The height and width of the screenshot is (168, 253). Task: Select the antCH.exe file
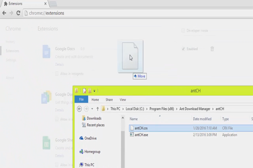(191, 135)
